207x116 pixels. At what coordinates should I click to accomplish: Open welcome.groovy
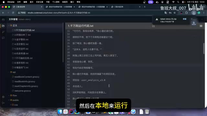22,91
